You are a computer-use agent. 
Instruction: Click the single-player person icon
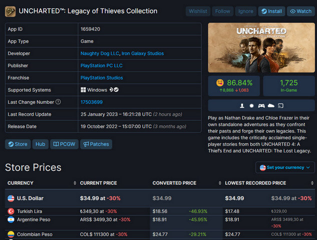pos(242,105)
